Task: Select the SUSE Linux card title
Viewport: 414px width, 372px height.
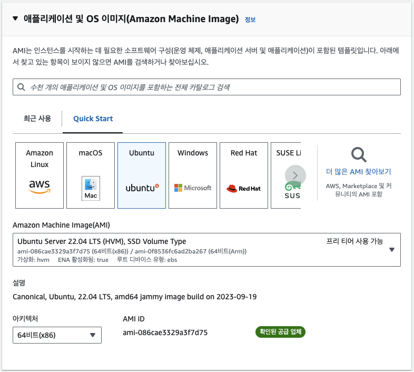Action: click(288, 153)
